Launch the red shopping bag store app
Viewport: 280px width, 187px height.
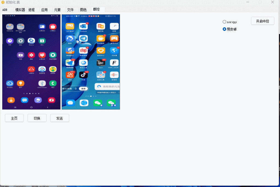(53, 27)
